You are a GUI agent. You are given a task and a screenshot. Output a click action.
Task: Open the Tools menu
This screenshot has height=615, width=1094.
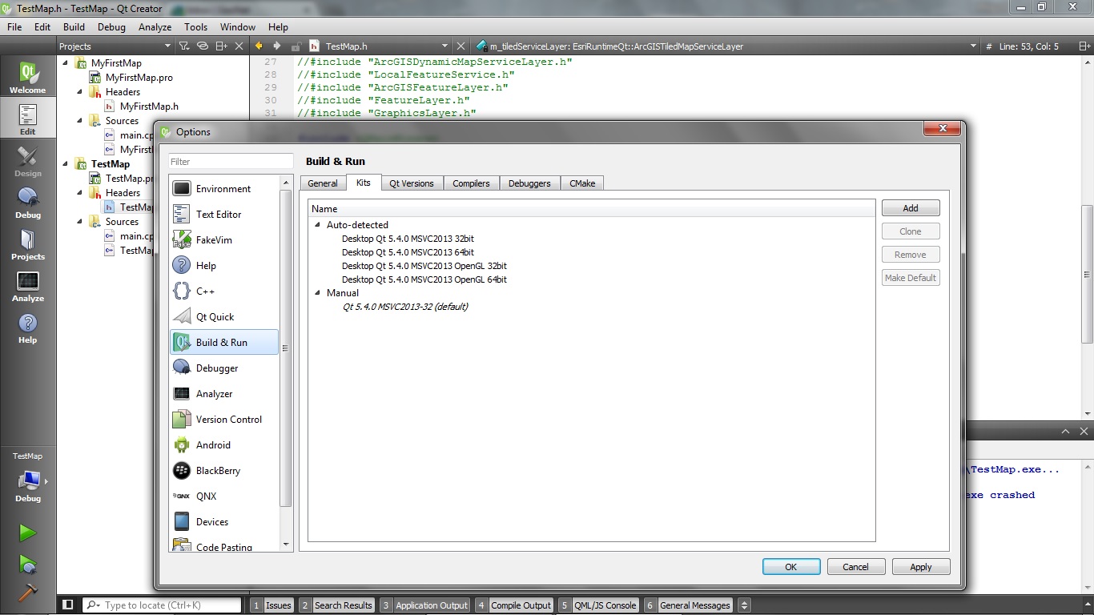point(196,26)
